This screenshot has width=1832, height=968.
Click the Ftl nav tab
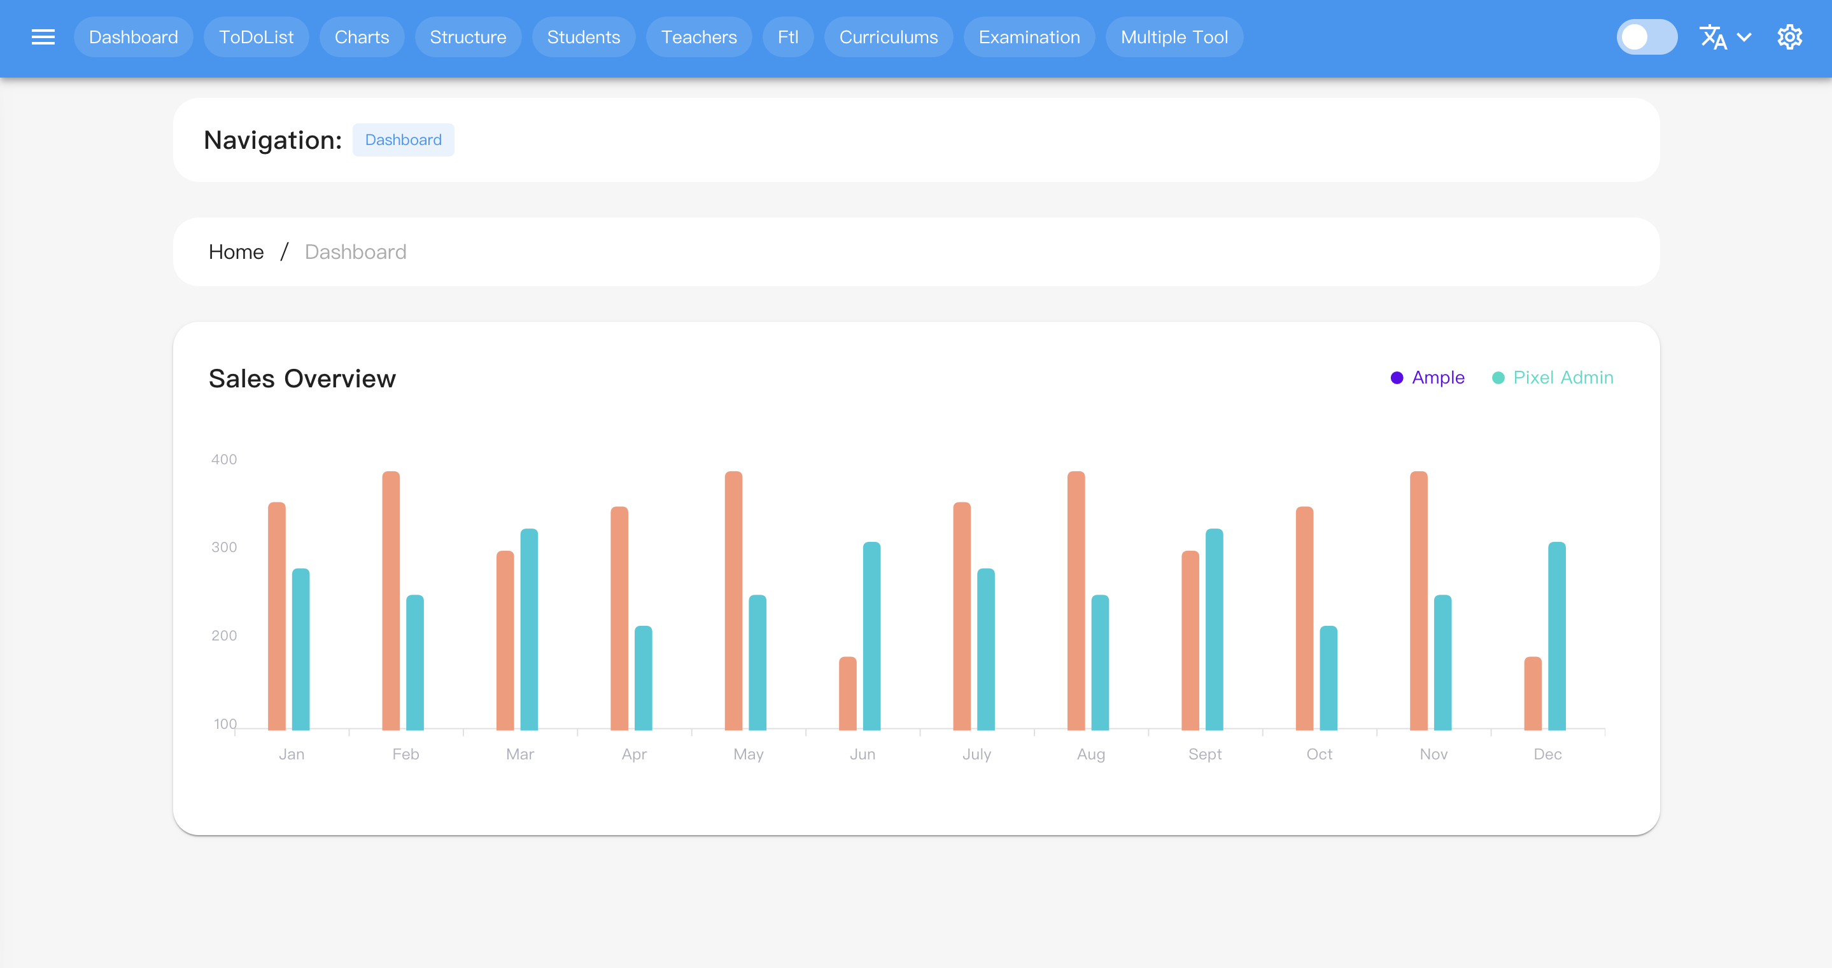pyautogui.click(x=787, y=37)
